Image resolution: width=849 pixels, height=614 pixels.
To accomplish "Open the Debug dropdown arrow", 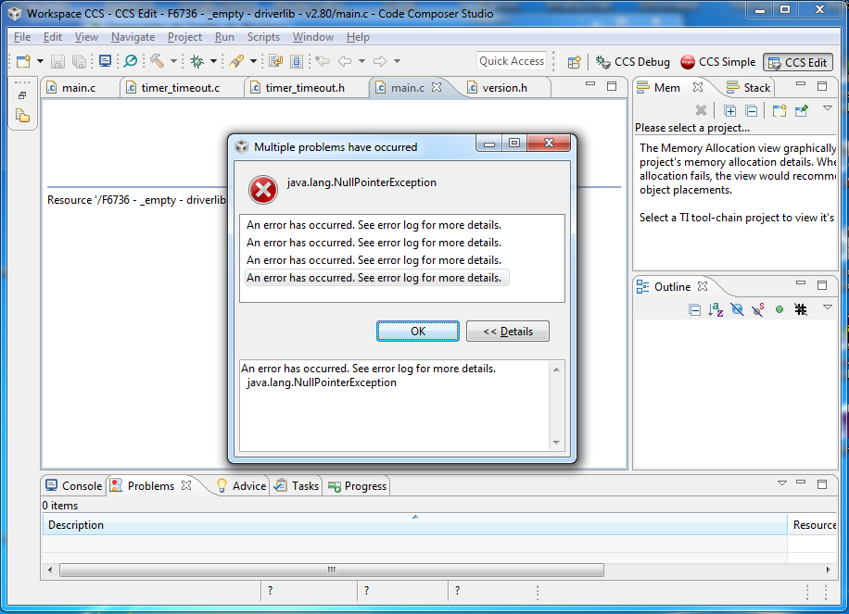I will [213, 61].
